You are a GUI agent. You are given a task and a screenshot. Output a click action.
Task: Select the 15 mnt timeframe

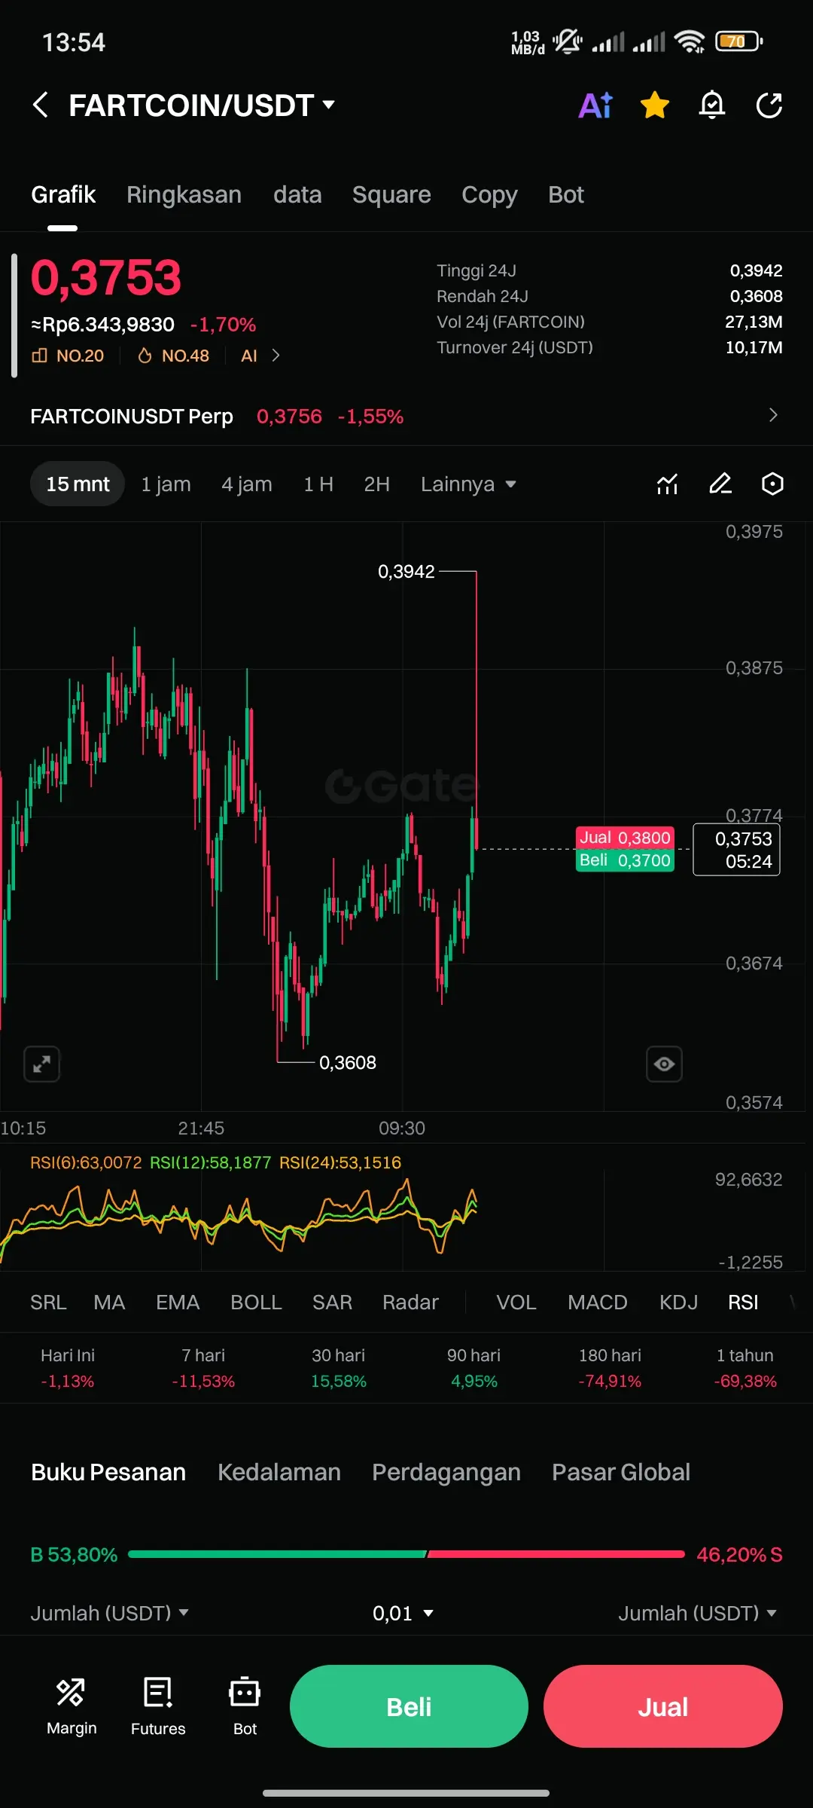point(78,484)
